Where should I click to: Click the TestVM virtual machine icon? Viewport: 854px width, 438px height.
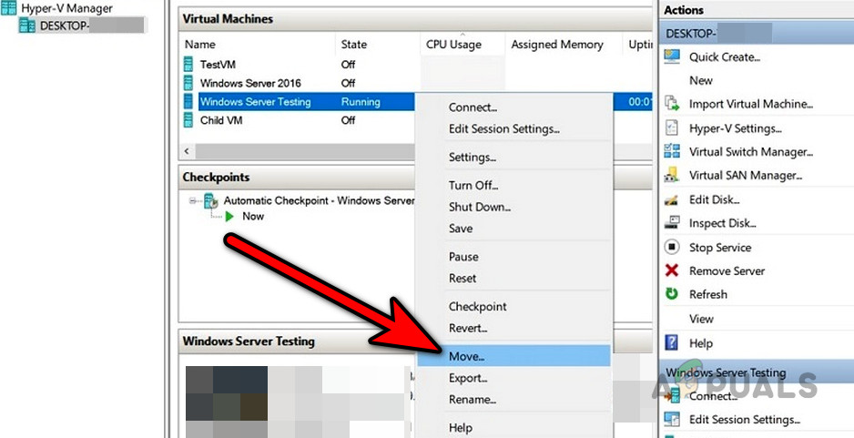tap(188, 65)
